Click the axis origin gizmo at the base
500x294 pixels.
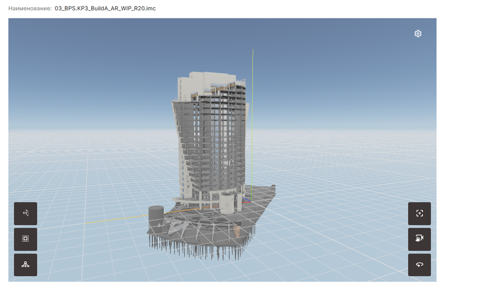click(x=249, y=201)
